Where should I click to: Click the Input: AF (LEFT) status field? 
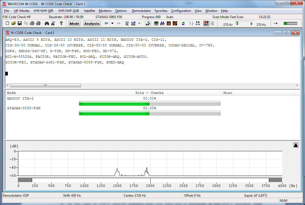pos(273,196)
